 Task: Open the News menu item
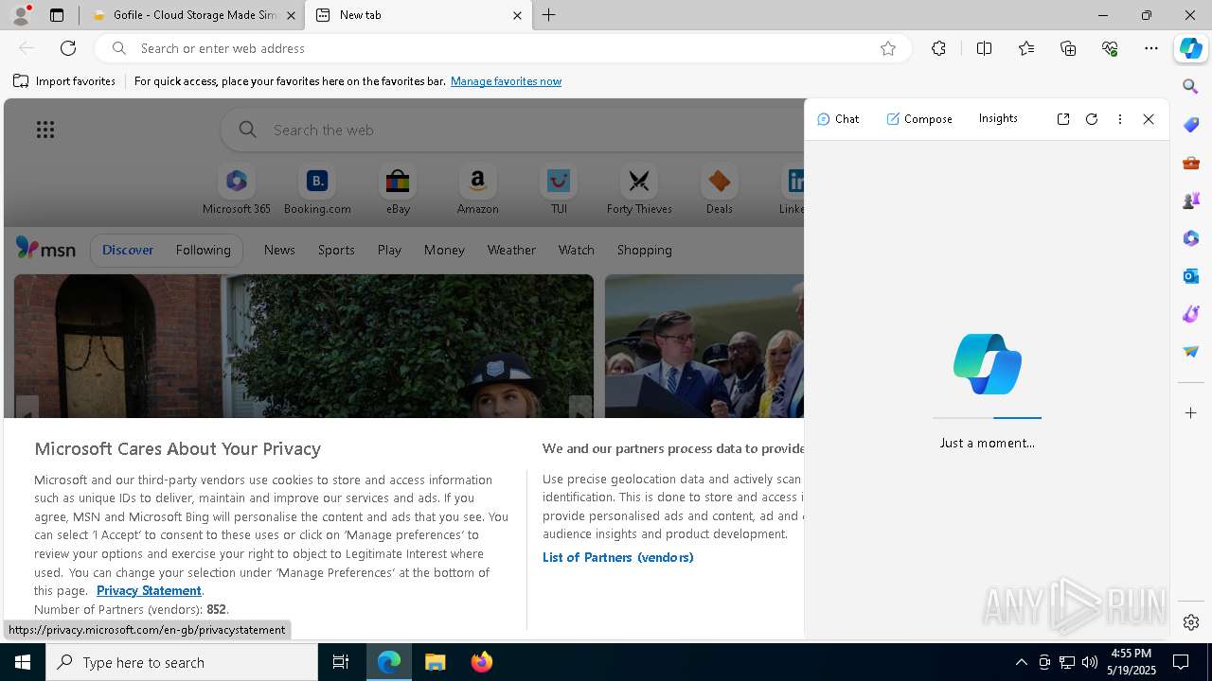coord(279,250)
